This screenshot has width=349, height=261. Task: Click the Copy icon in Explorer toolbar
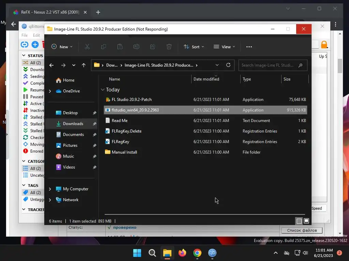tap(104, 47)
